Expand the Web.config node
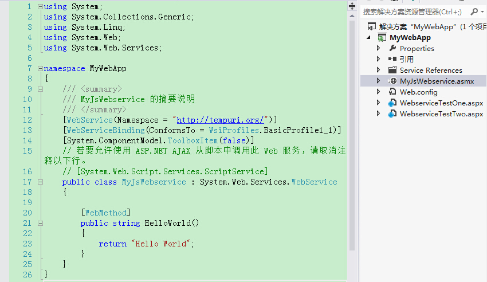This screenshot has width=487, height=282. pos(378,92)
